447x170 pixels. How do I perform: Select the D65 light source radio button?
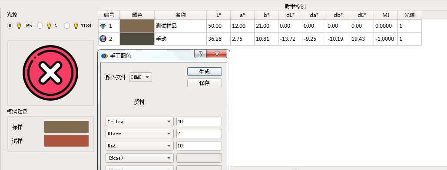point(10,26)
